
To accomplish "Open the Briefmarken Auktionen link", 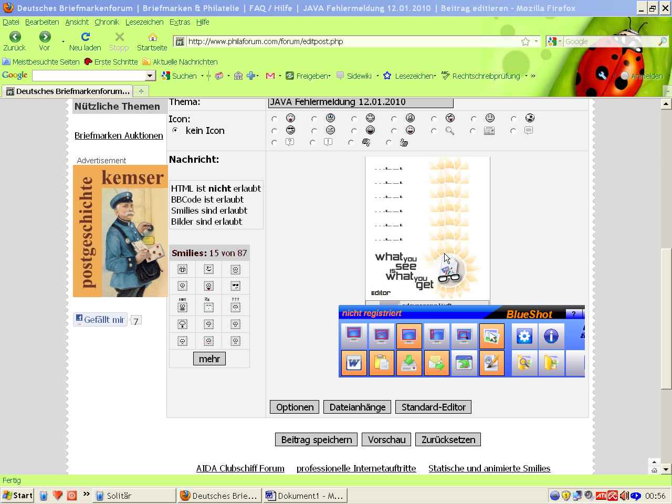I will 119,135.
